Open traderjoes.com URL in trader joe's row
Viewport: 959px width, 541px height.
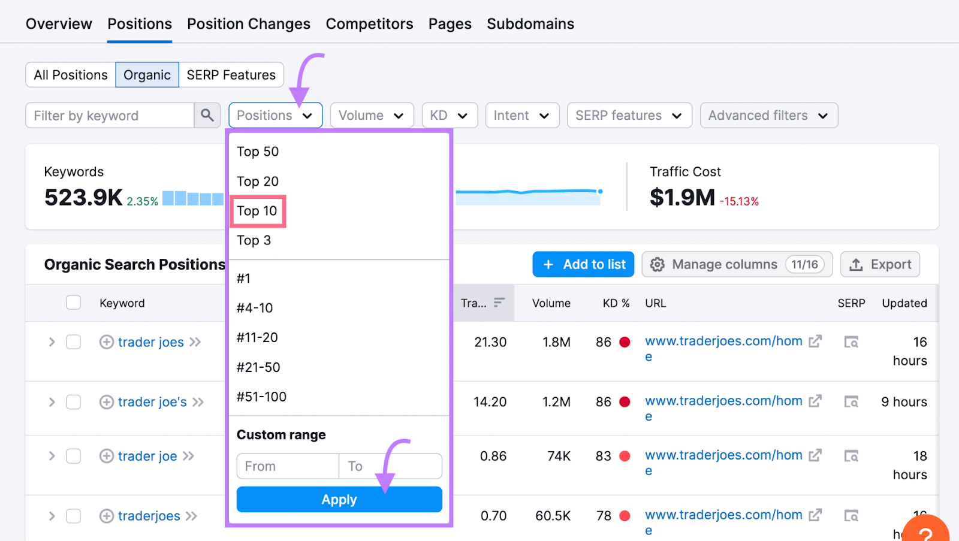[x=723, y=408]
